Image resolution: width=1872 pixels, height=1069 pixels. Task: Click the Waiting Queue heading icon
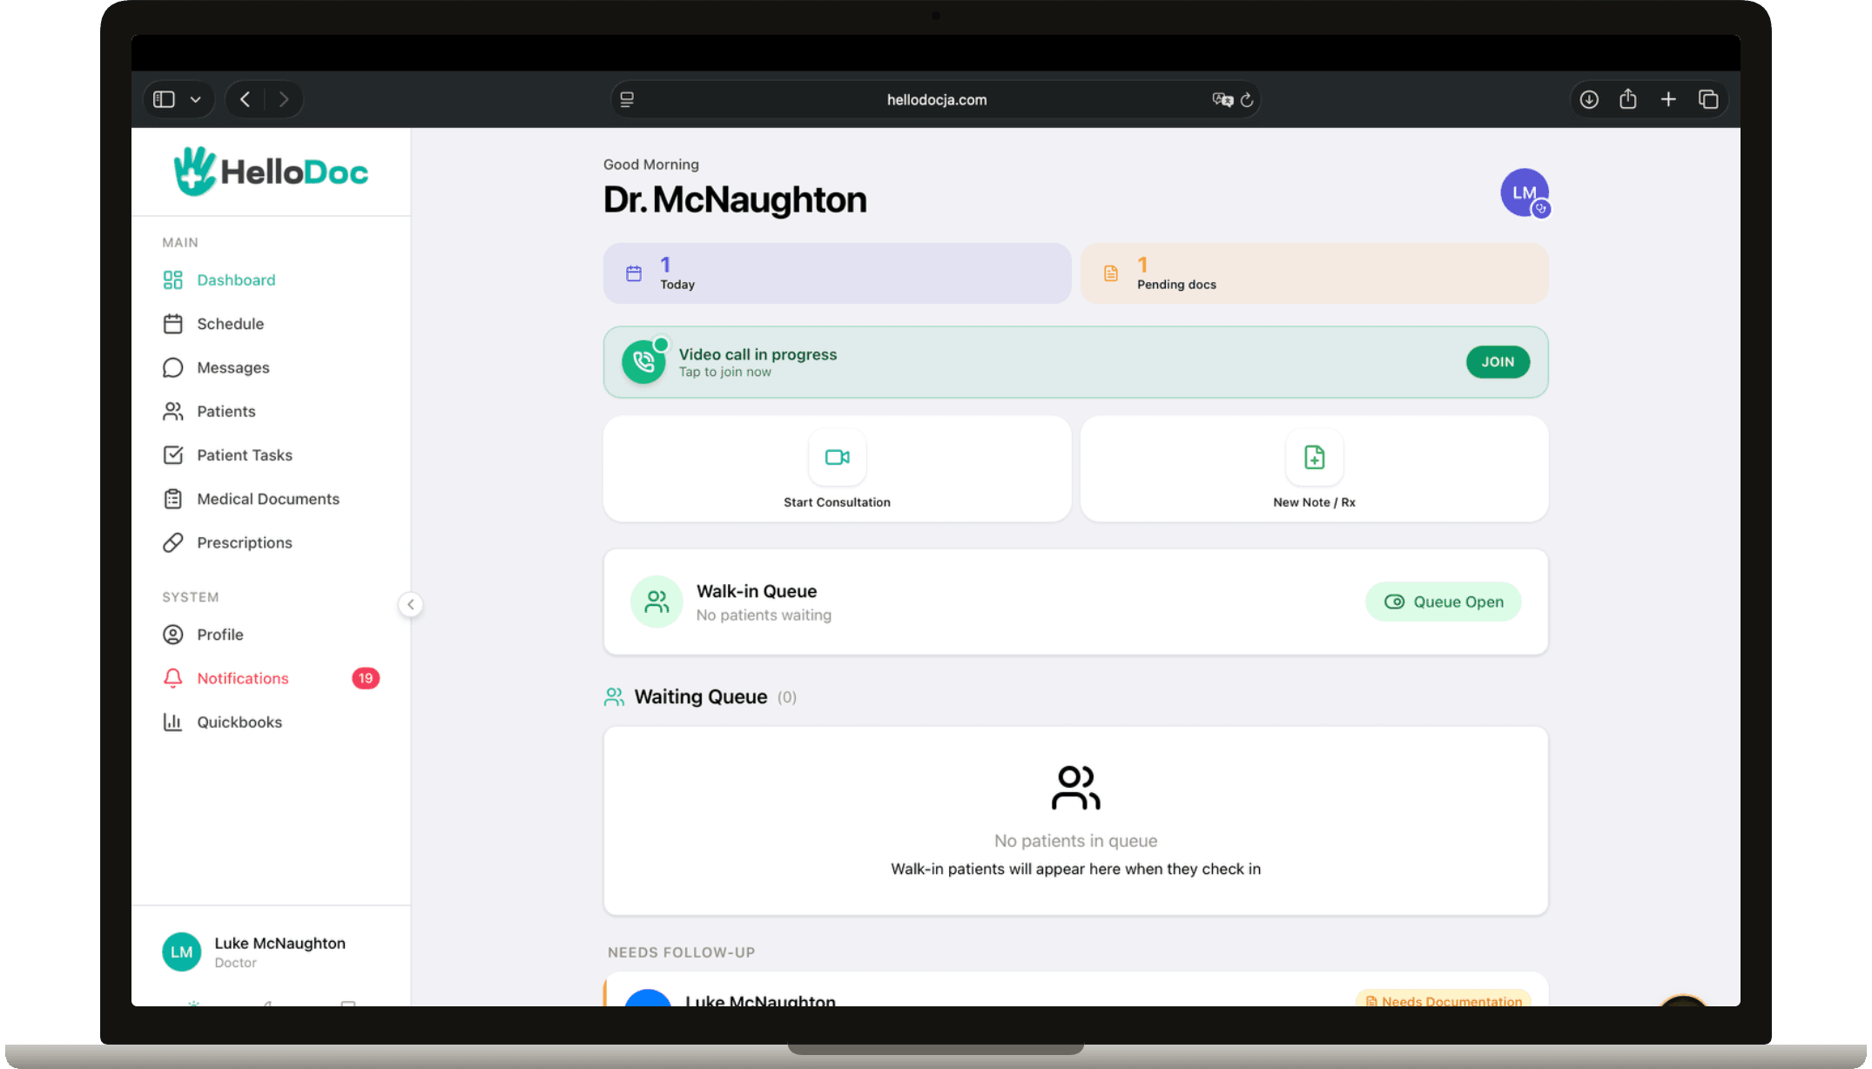614,697
